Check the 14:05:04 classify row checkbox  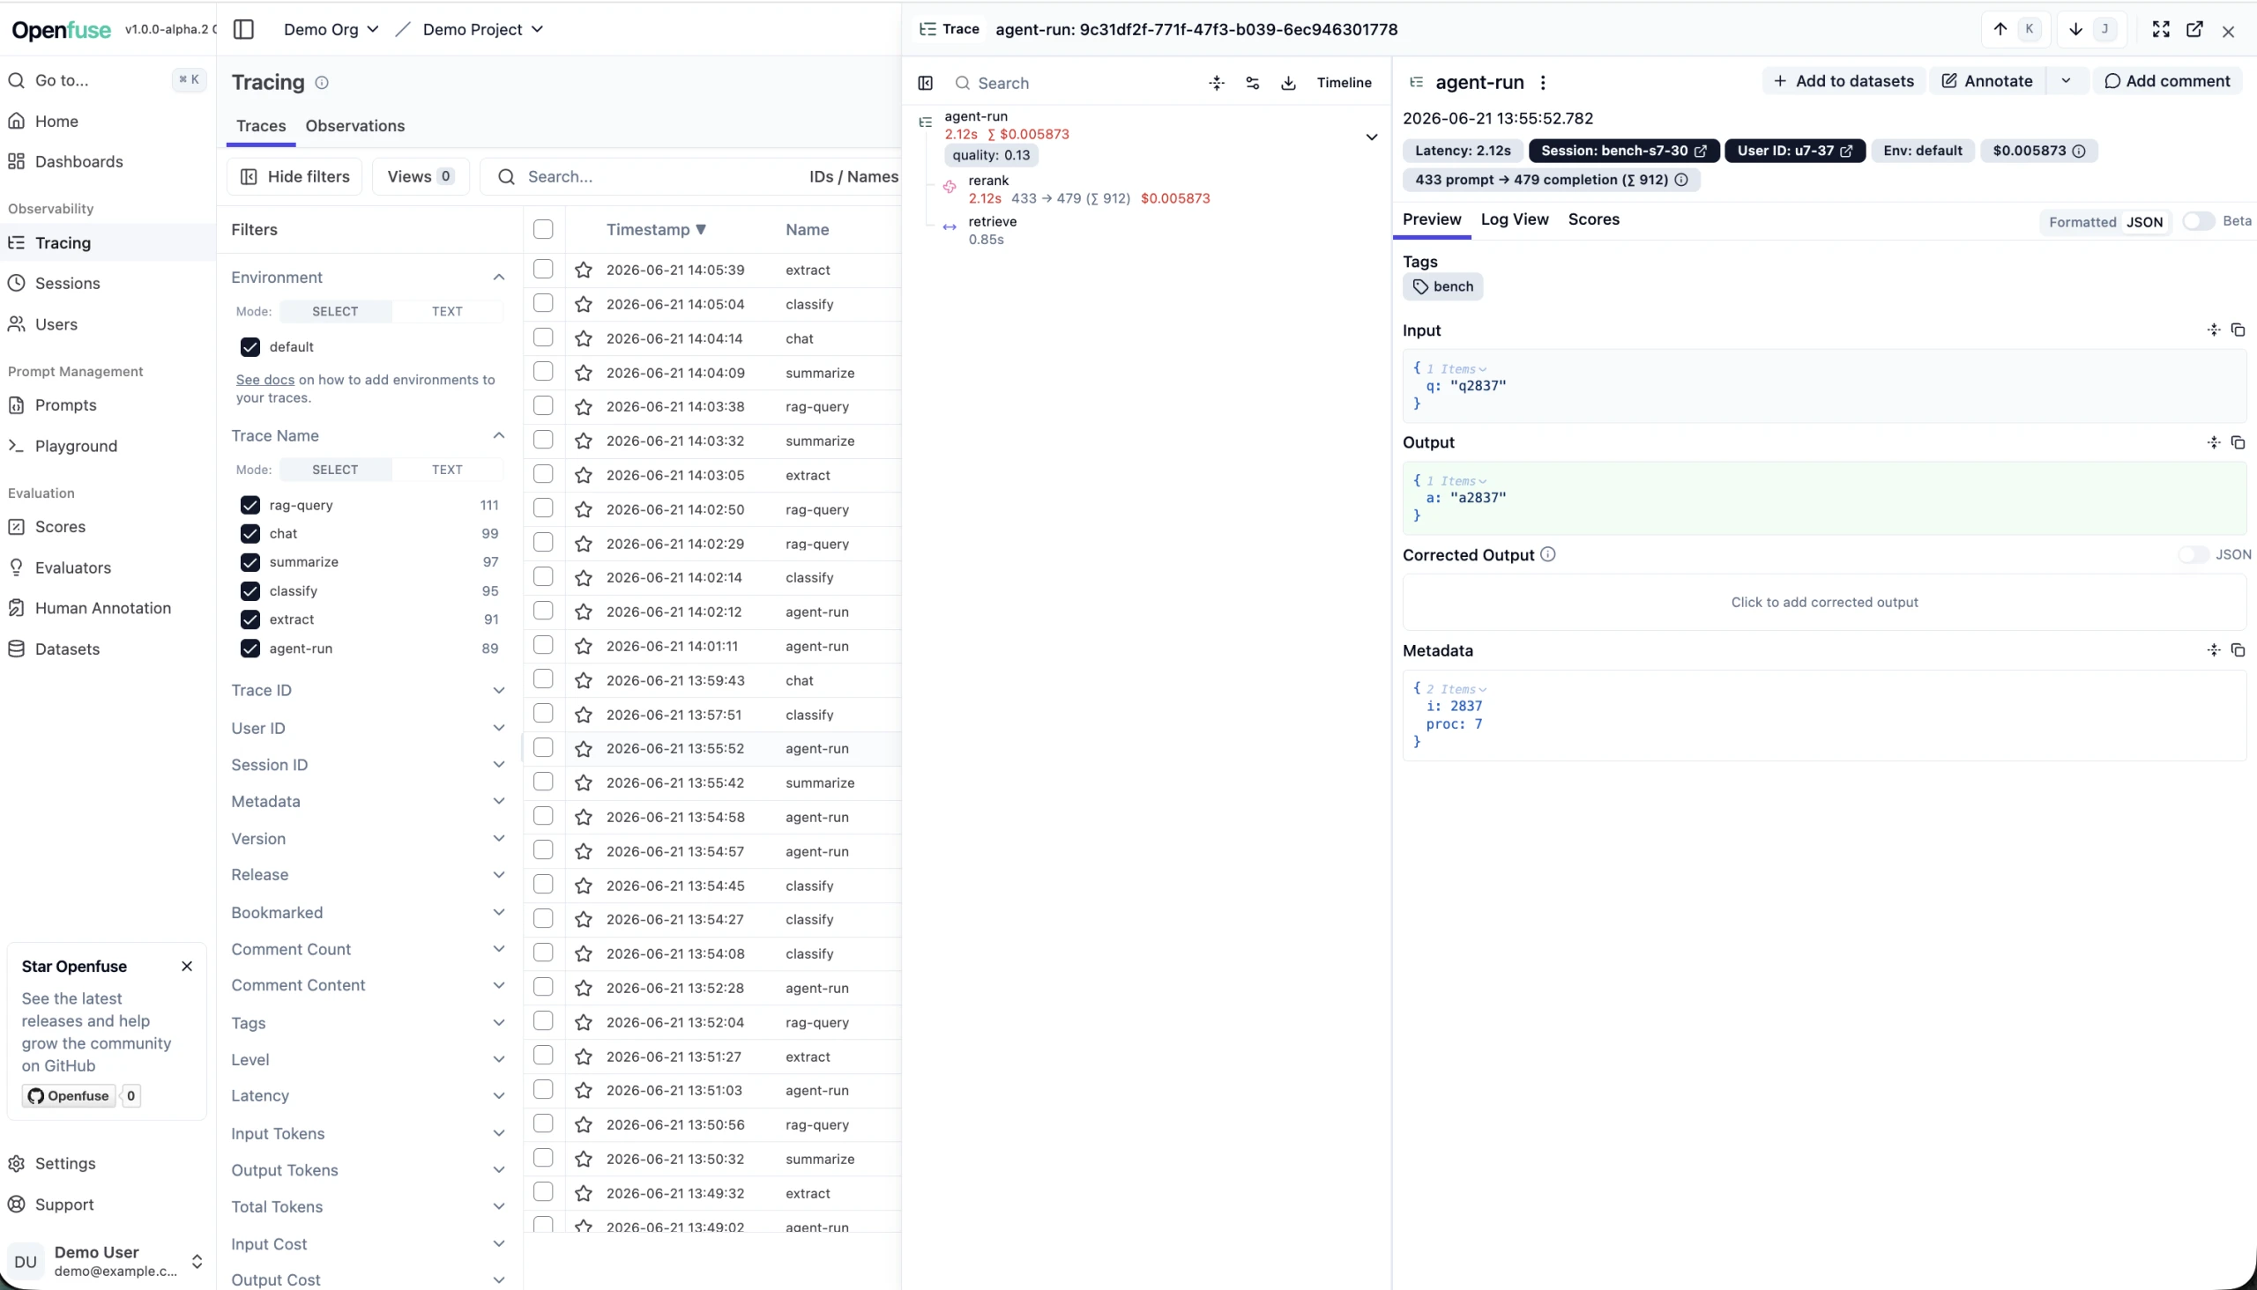coord(543,303)
